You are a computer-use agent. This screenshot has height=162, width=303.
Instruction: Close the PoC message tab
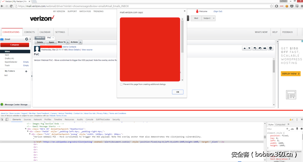tap(53, 38)
